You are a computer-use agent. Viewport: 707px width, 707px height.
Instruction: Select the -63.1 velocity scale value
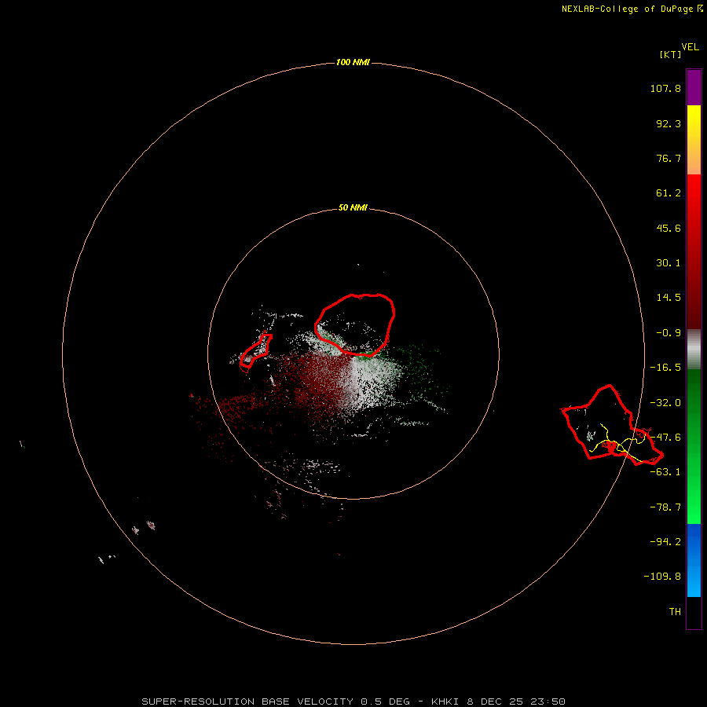665,472
